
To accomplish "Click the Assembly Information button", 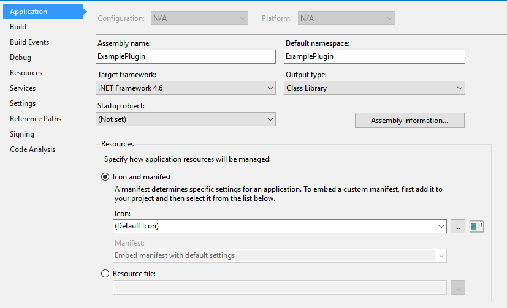I will [x=410, y=121].
